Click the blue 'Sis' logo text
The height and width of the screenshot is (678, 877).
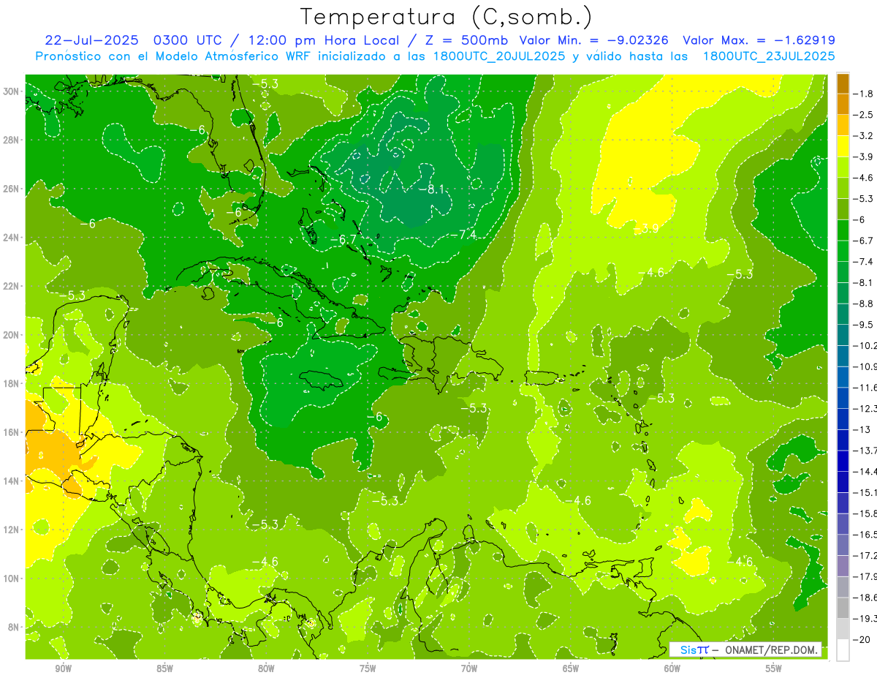tap(689, 649)
